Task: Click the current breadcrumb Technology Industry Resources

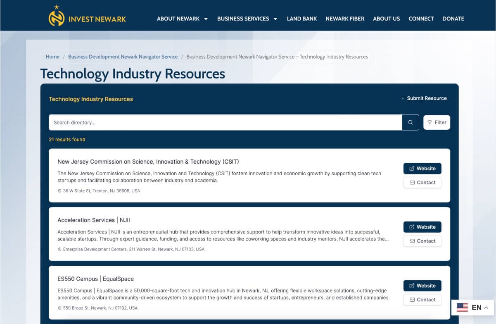Action: 277,57
